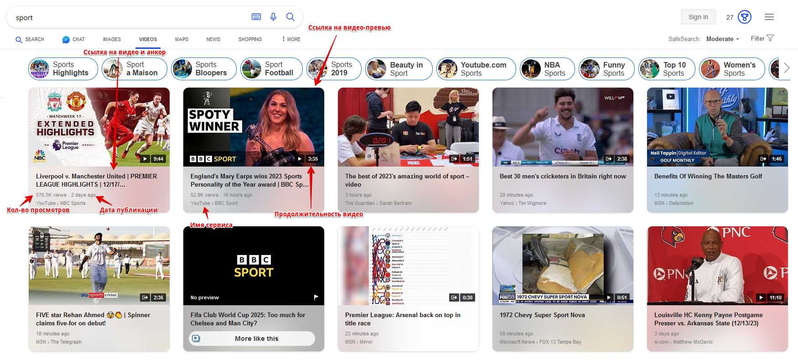
Task: Click the play icon on Liverpool video
Action: tap(145, 159)
